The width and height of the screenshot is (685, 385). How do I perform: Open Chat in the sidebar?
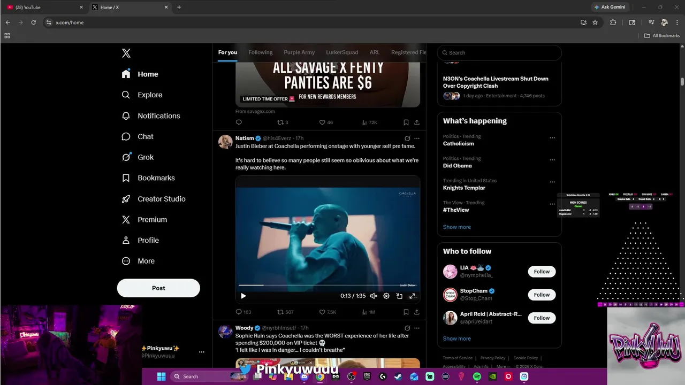138,136
